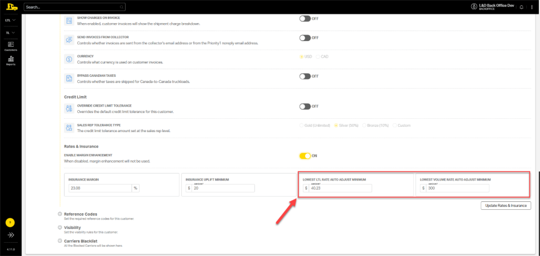Expand the TL sidebar dropdown
Image resolution: width=540 pixels, height=256 pixels.
click(10, 33)
